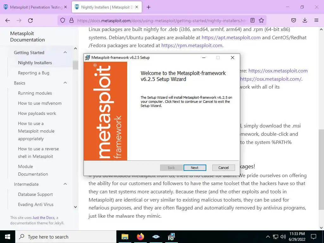This screenshot has height=243, width=324.
Task: Close the Metasploit-framework Setup dialog
Action: 233,58
